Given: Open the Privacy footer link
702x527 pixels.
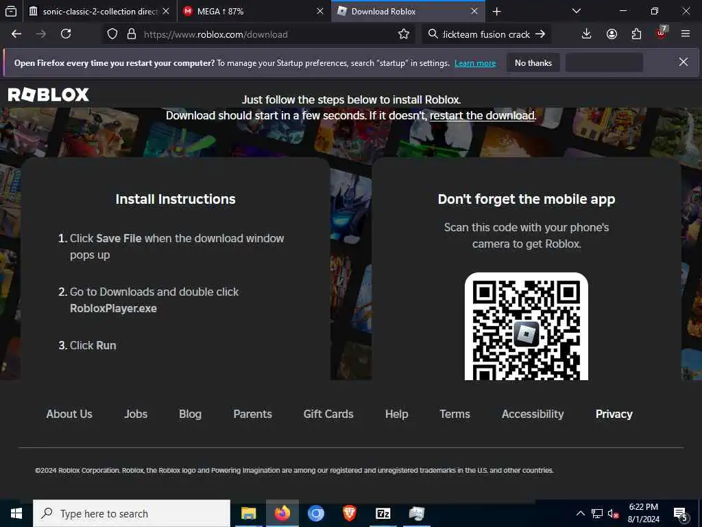Looking at the screenshot, I should (x=614, y=414).
